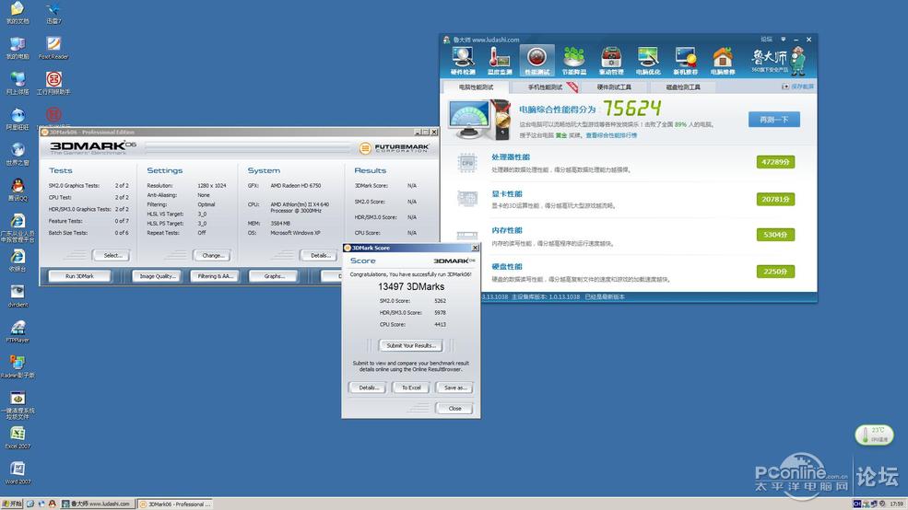The width and height of the screenshot is (908, 510).
Task: Open 阿里旺旺 AliWangWang desktop icon
Action: [18, 119]
